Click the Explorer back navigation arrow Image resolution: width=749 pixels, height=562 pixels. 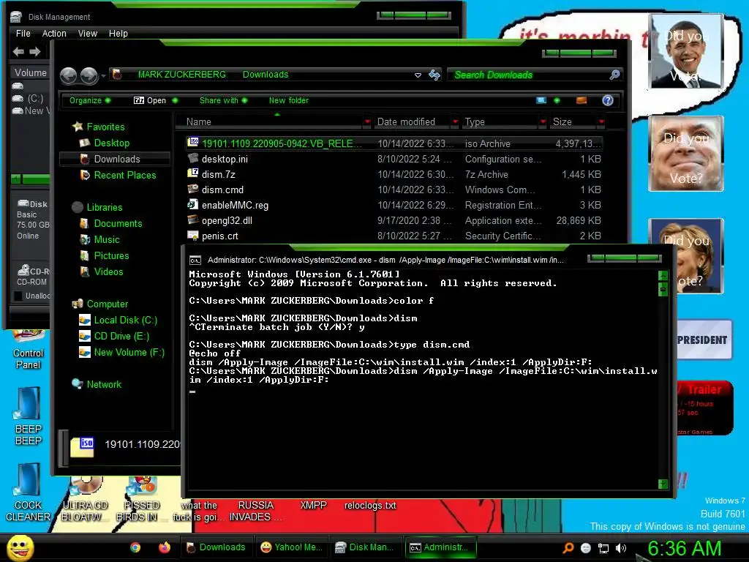(x=68, y=75)
